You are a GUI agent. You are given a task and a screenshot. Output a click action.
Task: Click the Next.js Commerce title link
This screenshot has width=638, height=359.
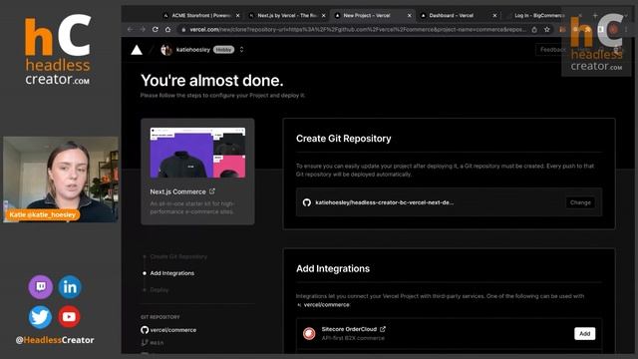pos(177,191)
